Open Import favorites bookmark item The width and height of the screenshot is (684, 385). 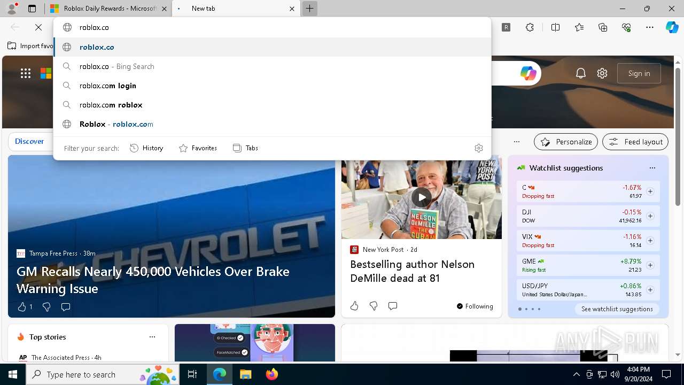coord(30,46)
